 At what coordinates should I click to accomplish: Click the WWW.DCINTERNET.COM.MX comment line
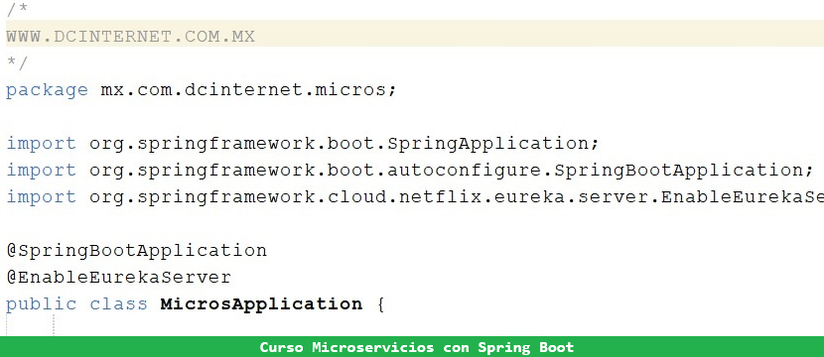click(x=130, y=37)
